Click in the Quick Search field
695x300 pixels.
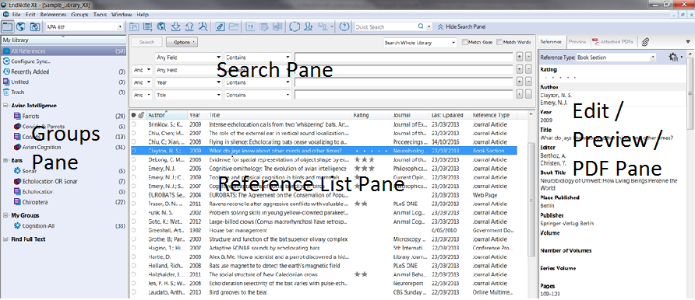pos(386,27)
